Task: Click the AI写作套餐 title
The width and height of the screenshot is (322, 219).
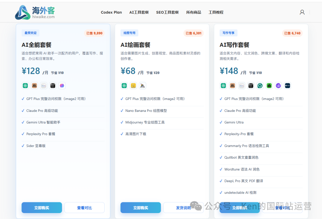Action: 234,45
